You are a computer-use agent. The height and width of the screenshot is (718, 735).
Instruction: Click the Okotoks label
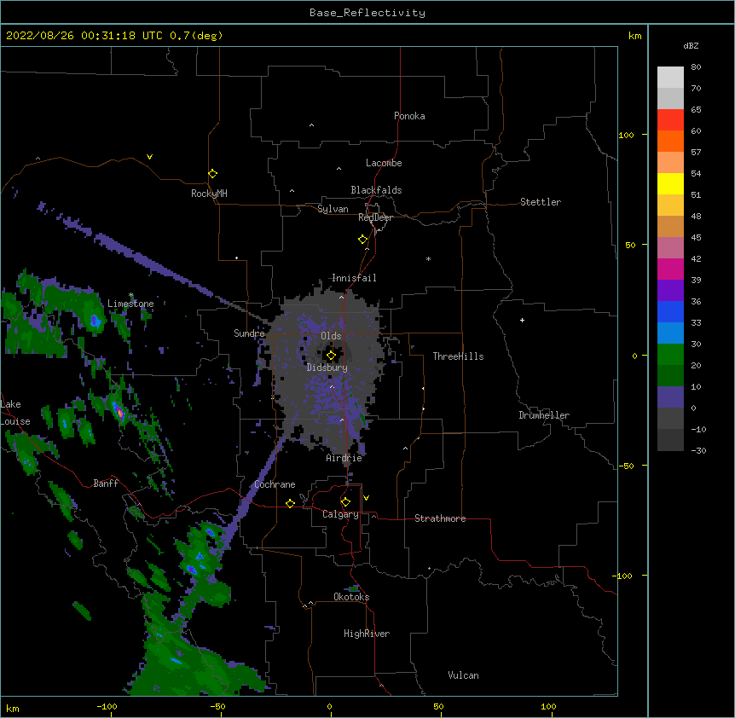[x=351, y=597]
